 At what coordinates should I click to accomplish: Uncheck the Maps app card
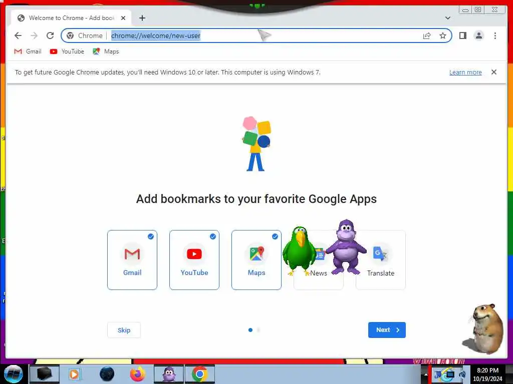tap(256, 260)
